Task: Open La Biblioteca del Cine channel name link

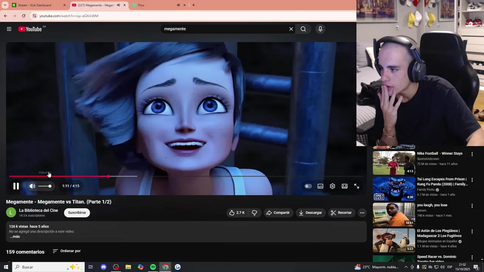Action: pyautogui.click(x=39, y=210)
